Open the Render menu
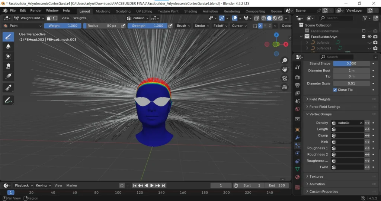 tap(36, 11)
